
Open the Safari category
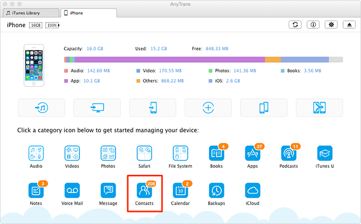(144, 153)
